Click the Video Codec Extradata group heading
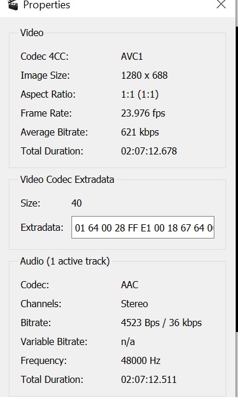 click(67, 179)
